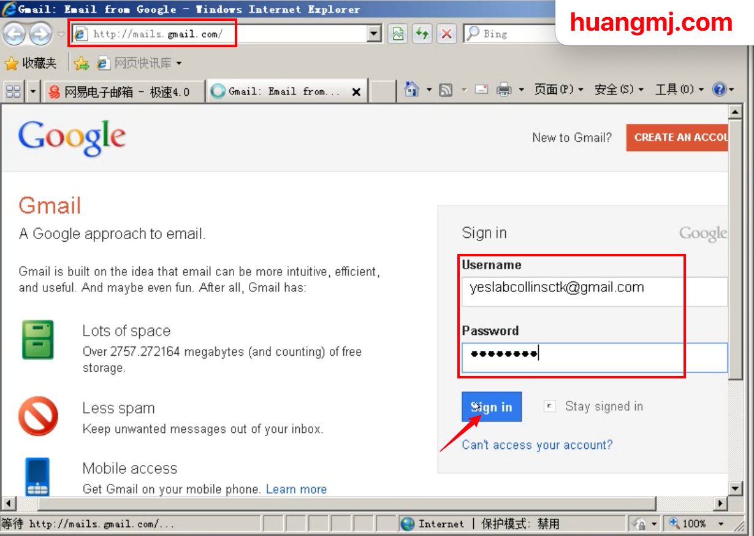Open the 收藏夹 favorites button
754x536 pixels.
click(x=31, y=63)
